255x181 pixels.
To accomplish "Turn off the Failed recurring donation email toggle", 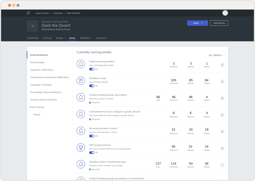I will (x=92, y=69).
